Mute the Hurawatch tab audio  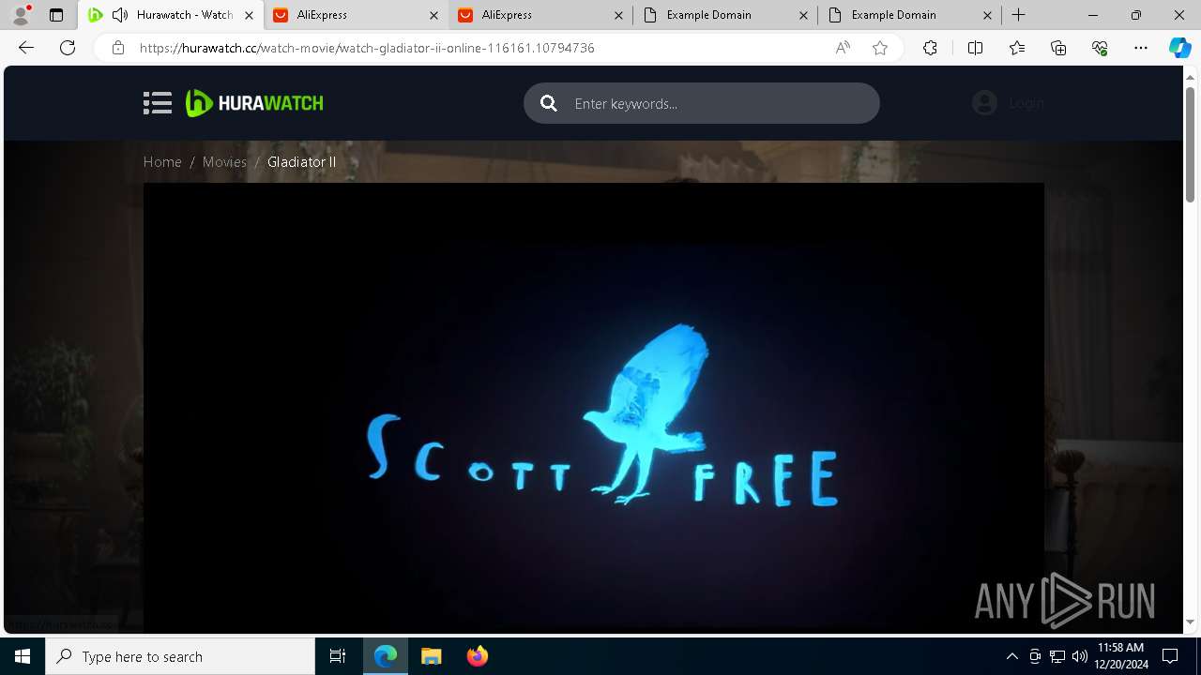(x=120, y=15)
